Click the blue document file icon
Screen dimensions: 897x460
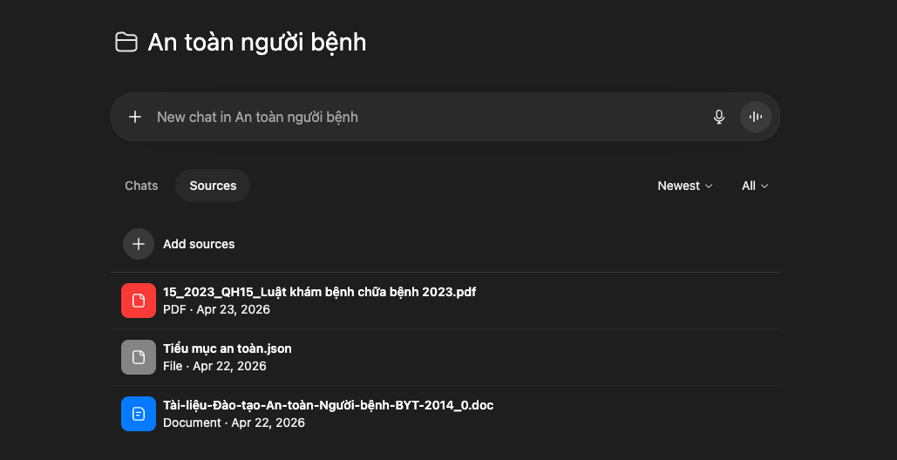tap(138, 414)
